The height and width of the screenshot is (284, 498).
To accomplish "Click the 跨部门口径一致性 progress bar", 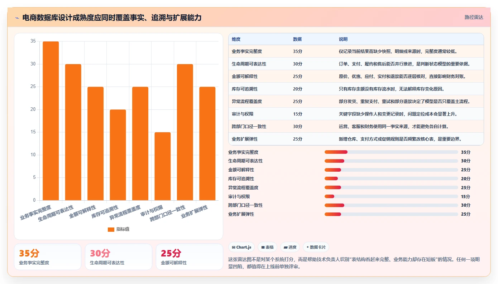I will pyautogui.click(x=391, y=205).
